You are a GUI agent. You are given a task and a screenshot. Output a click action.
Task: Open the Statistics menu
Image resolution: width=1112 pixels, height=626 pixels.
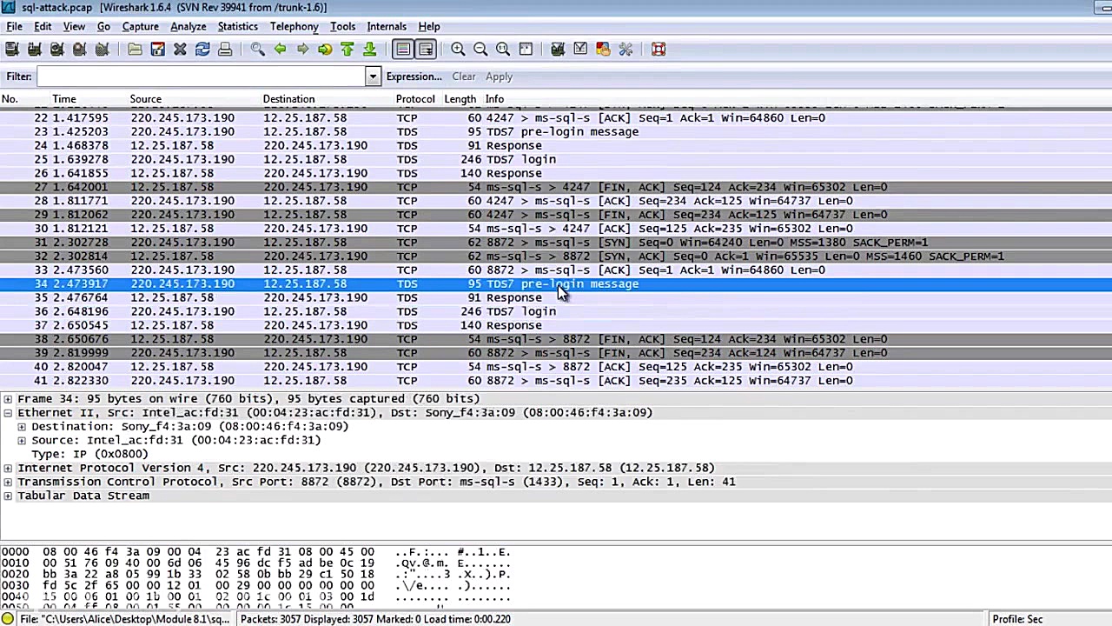coord(237,26)
